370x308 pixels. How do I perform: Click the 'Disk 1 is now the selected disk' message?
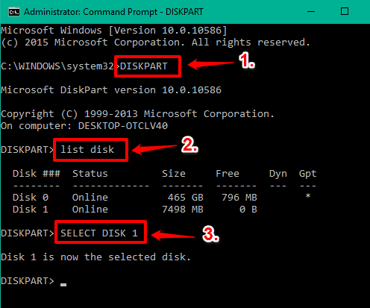tap(95, 257)
